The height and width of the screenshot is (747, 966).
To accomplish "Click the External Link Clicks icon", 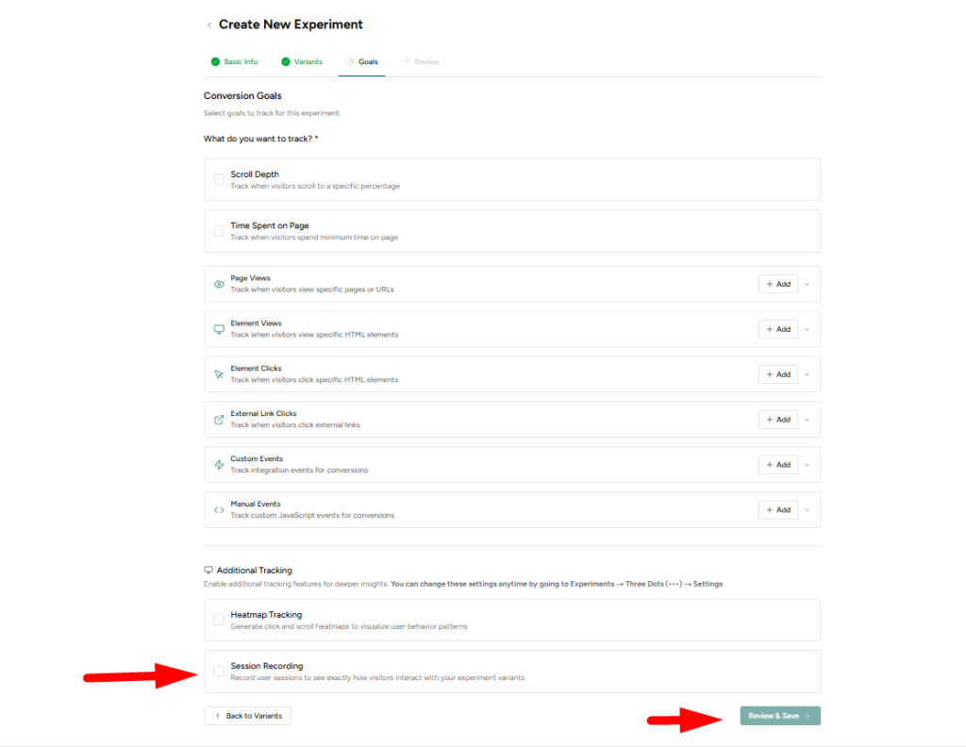I will pos(217,419).
